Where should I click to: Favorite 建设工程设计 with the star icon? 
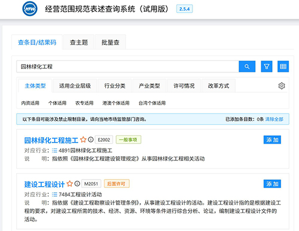click(x=69, y=184)
